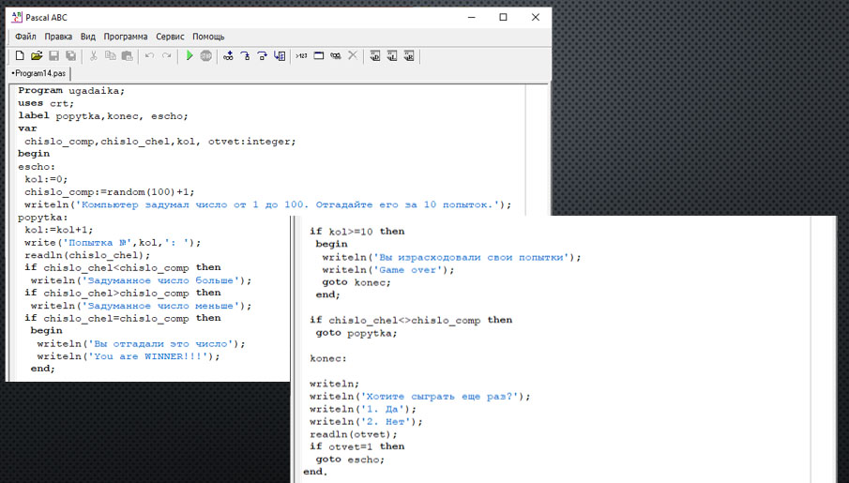The height and width of the screenshot is (483, 849).
Task: Click the Paste icon in toolbar
Action: 127,56
